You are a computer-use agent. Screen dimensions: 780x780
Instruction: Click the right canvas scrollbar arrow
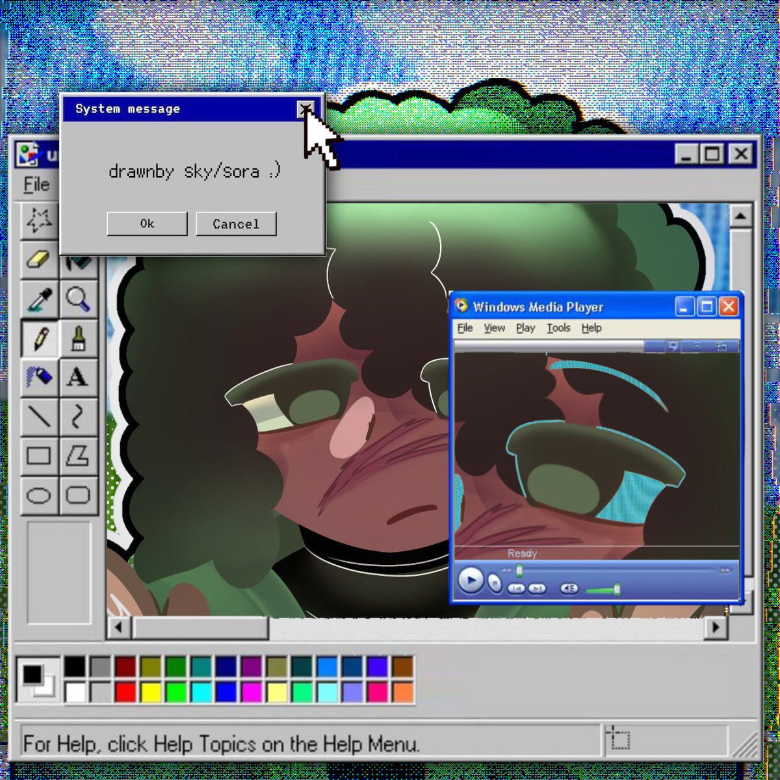coord(715,628)
